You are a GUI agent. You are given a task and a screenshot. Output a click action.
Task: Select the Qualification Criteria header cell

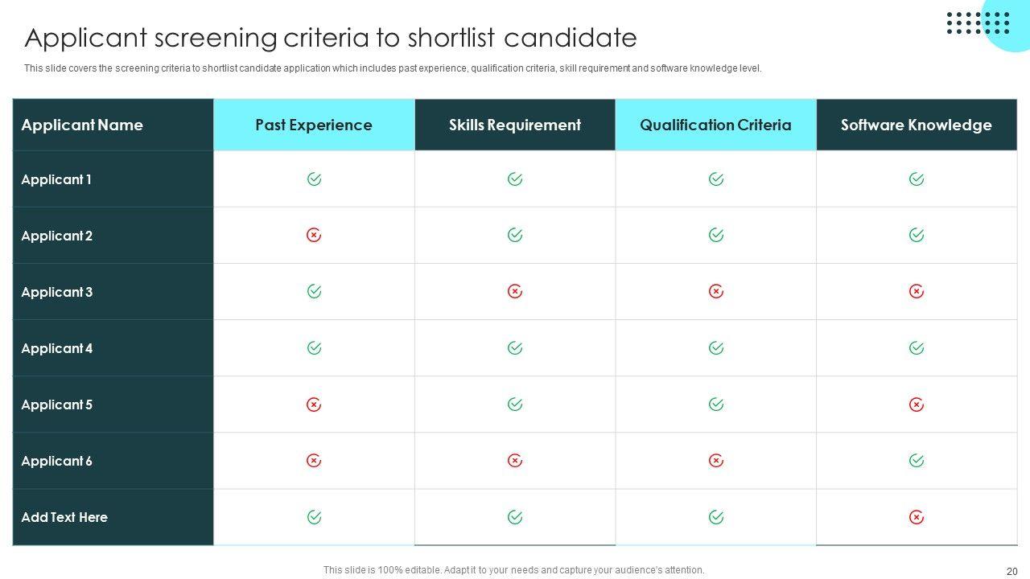(x=715, y=125)
